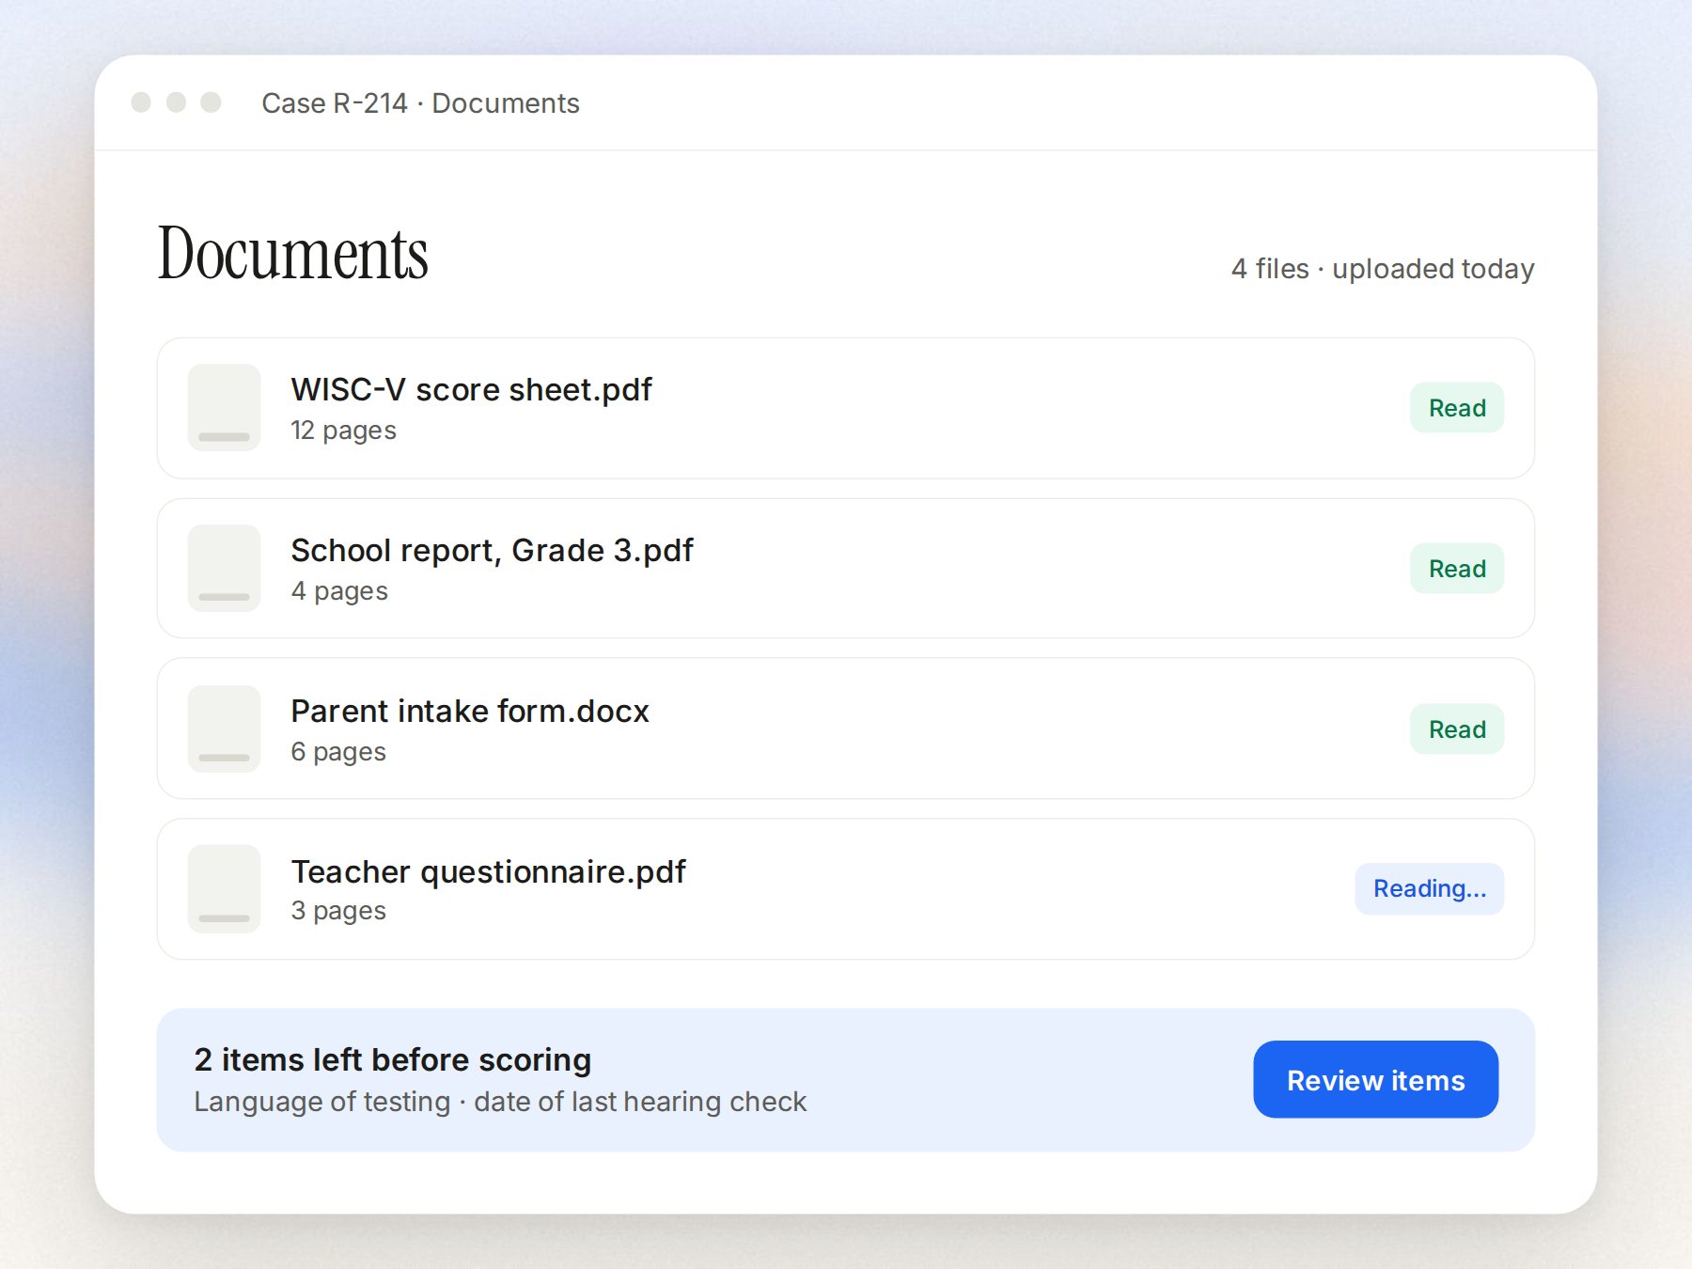Click Read badge for School report Grade 3
The width and height of the screenshot is (1692, 1269).
1457,569
